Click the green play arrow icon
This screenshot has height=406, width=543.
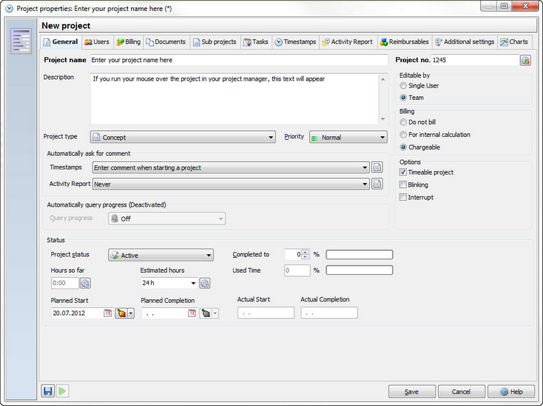(62, 391)
